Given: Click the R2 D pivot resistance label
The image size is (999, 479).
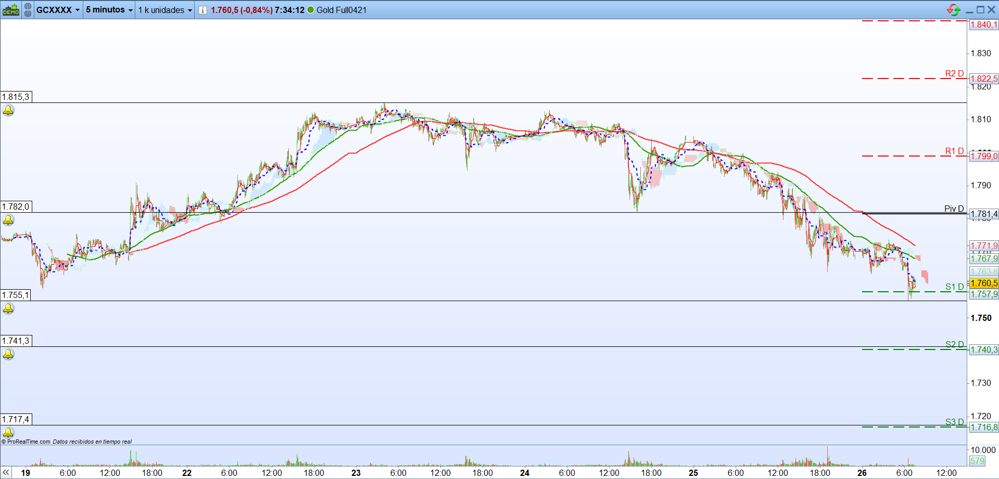Looking at the screenshot, I should point(954,73).
